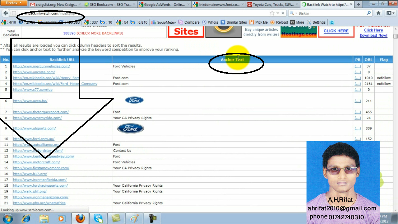Open the Blekko search engine dropdown
The width and height of the screenshot is (398, 224).
point(293,13)
